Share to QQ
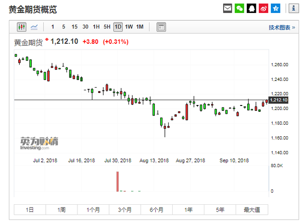Screen dimensions: 303x223 coord(252,9)
